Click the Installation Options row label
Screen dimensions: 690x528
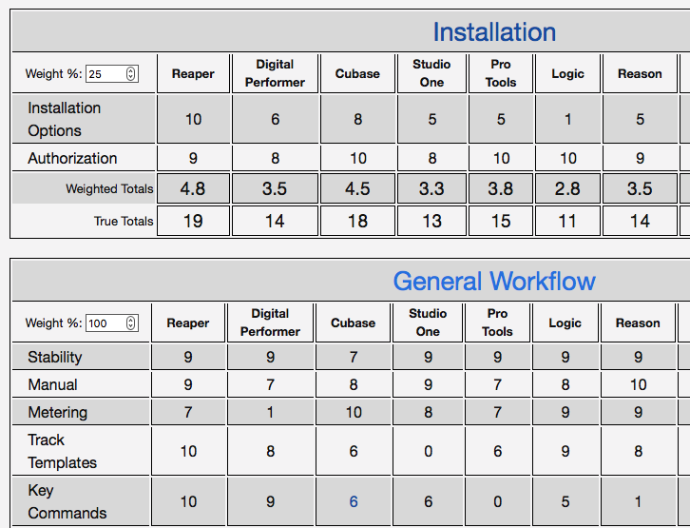tap(64, 119)
